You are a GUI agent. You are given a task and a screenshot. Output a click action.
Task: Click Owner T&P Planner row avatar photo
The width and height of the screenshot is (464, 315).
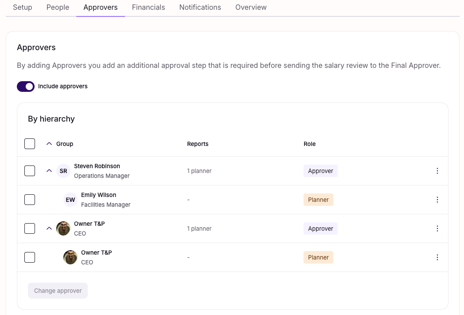[x=70, y=257]
